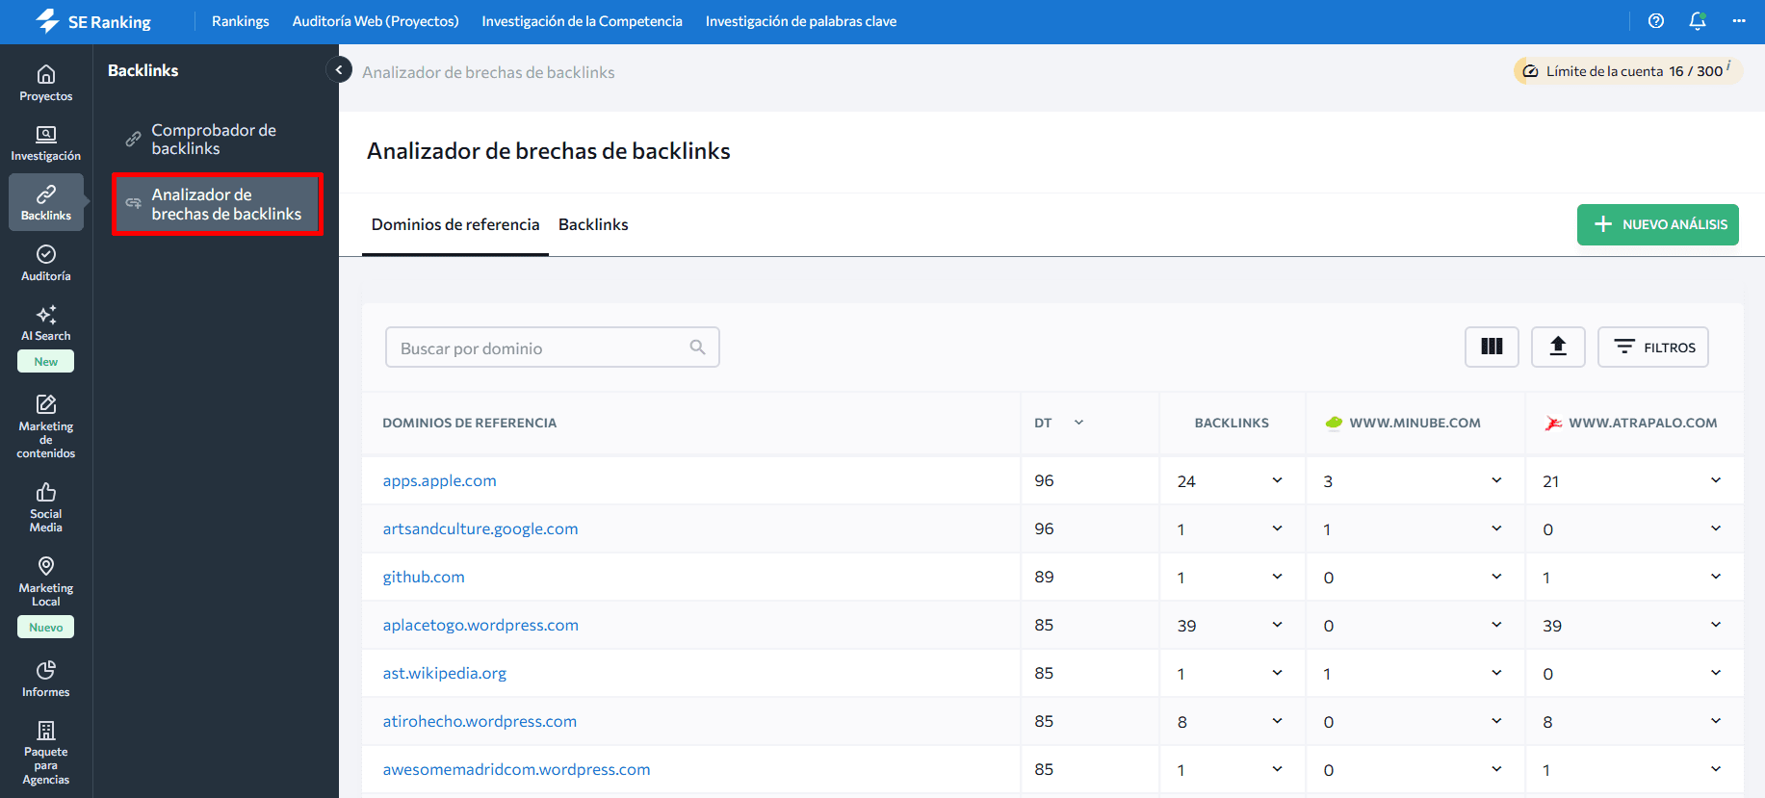Screen dimensions: 1765x798
Task: Open Investigación in the sidebar
Action: pyautogui.click(x=46, y=142)
